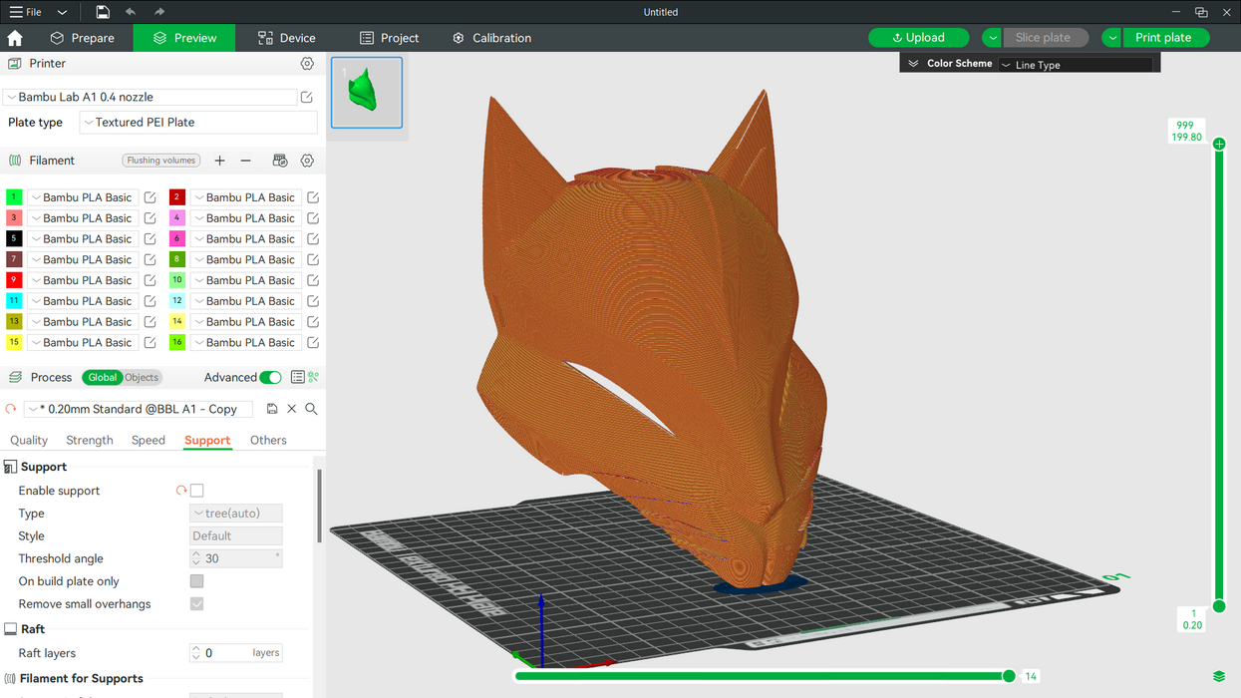This screenshot has width=1241, height=698.
Task: Remove a filament with minus icon
Action: click(x=246, y=161)
